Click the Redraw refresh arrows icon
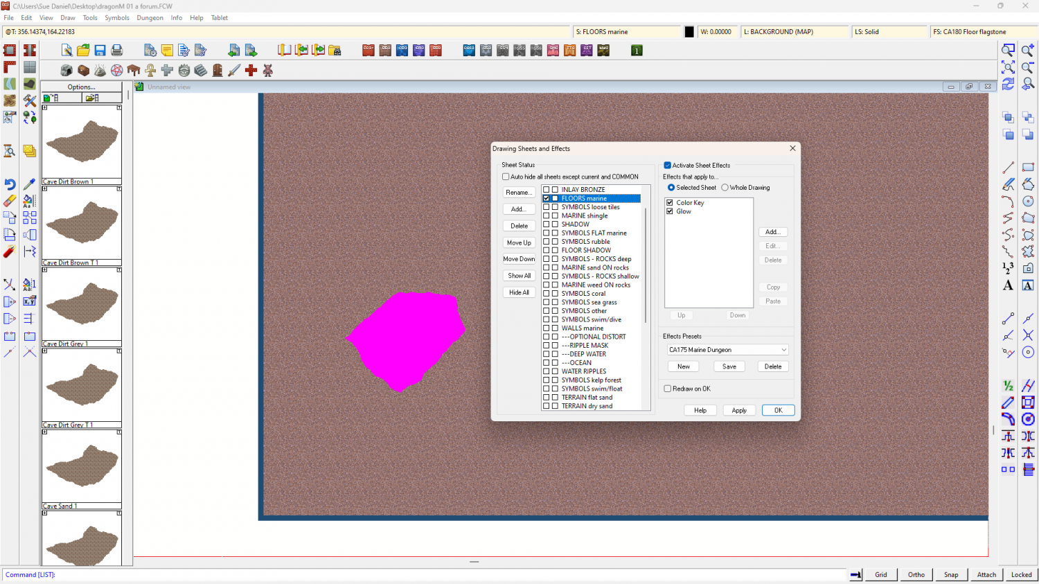This screenshot has width=1039, height=584. coord(1008,83)
